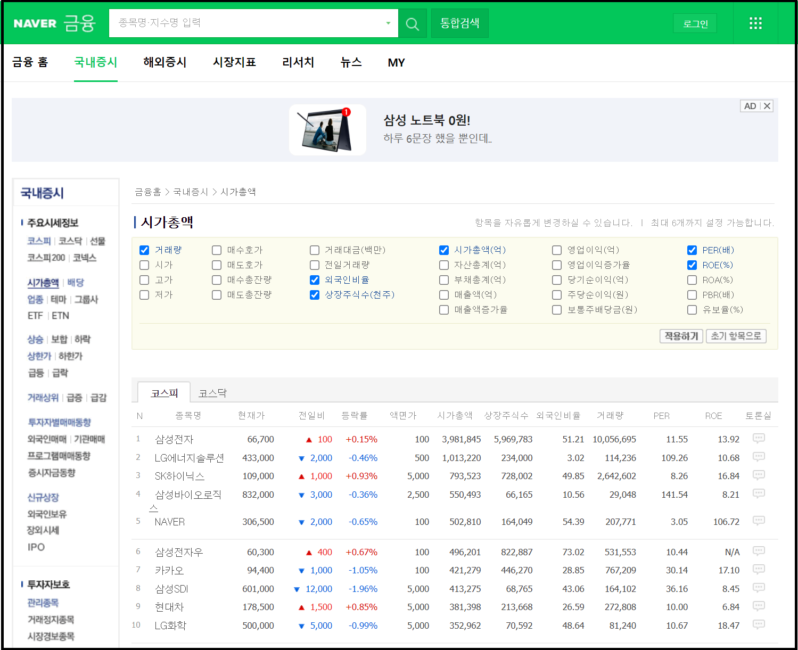Uncheck the 거래량 checkbox
Image resolution: width=798 pixels, height=650 pixels.
144,250
